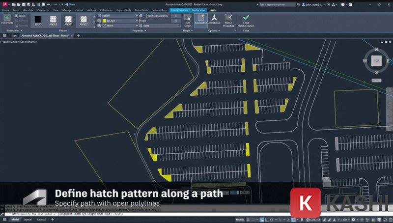Choose the ANSI32 hatch pattern swatch
This screenshot has height=223, width=393.
[84, 21]
